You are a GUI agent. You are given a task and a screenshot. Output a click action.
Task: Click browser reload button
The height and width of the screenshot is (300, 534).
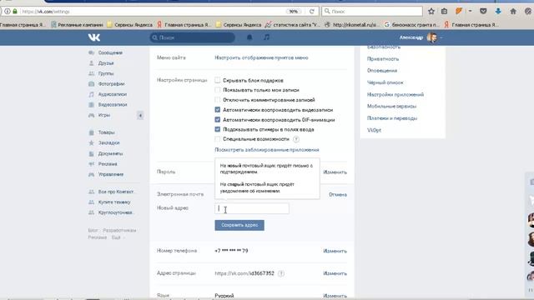311,11
